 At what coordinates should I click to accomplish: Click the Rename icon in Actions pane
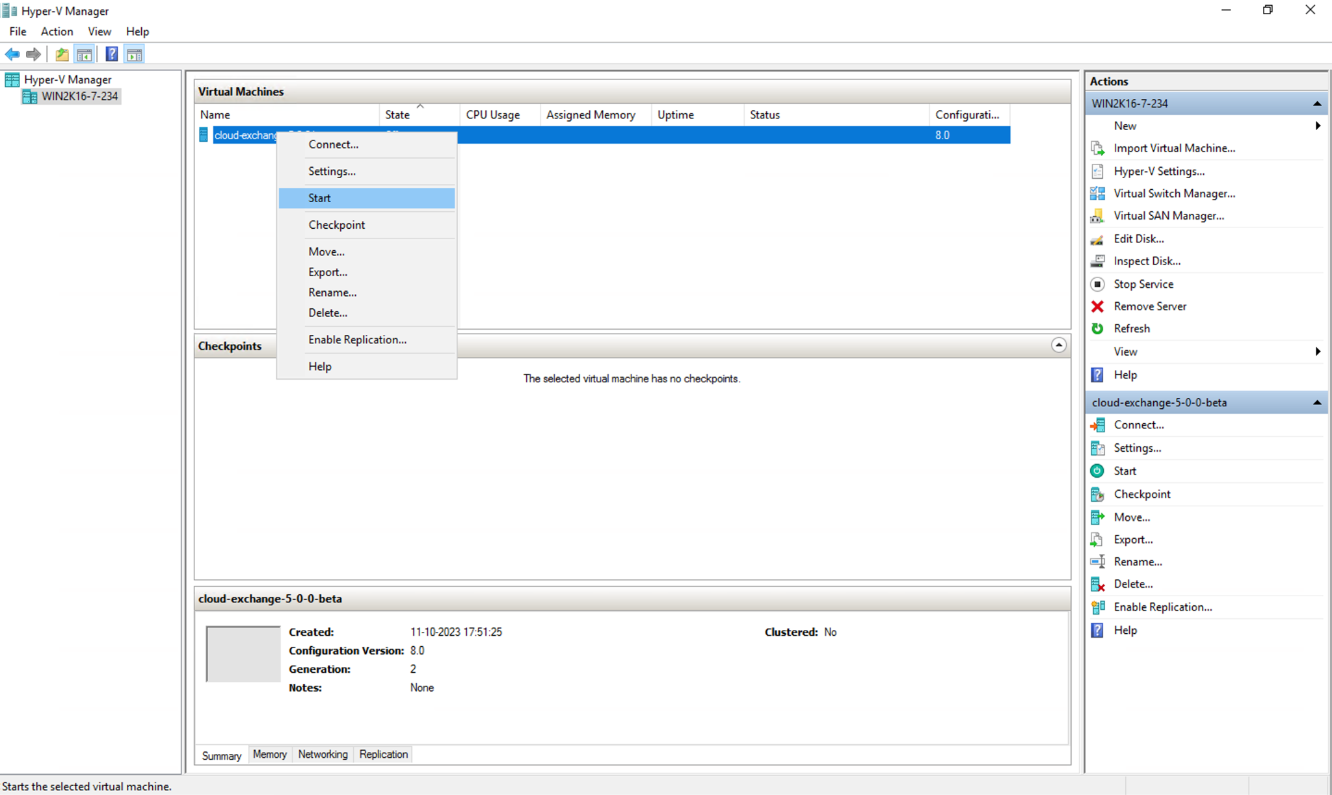pyautogui.click(x=1098, y=562)
